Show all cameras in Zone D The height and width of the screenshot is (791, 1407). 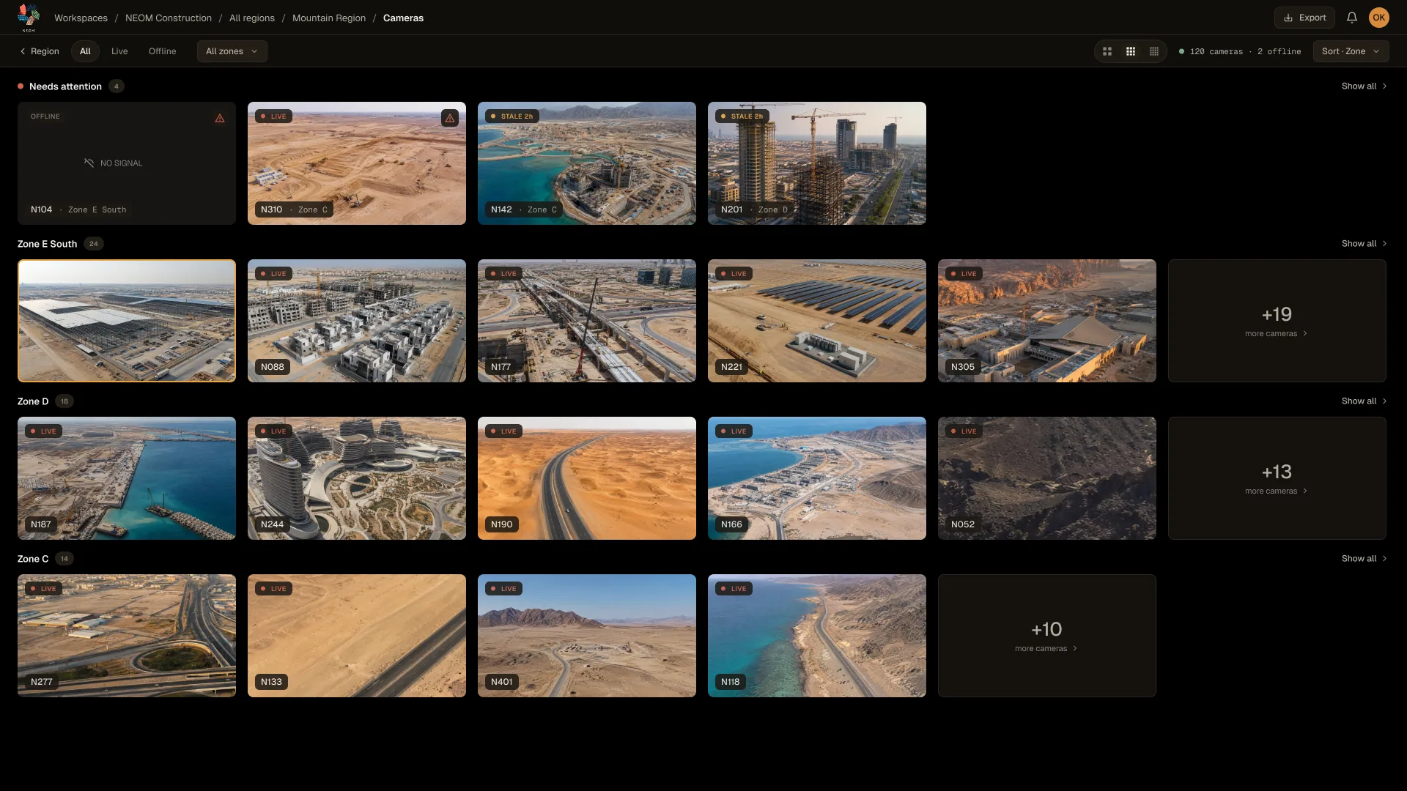1364,401
